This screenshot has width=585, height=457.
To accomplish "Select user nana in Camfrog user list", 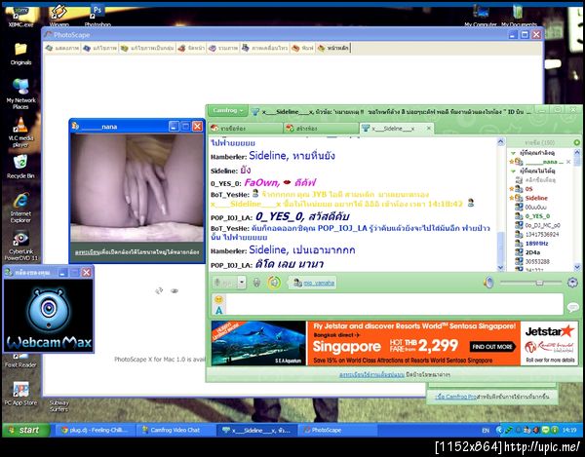I will (542, 162).
